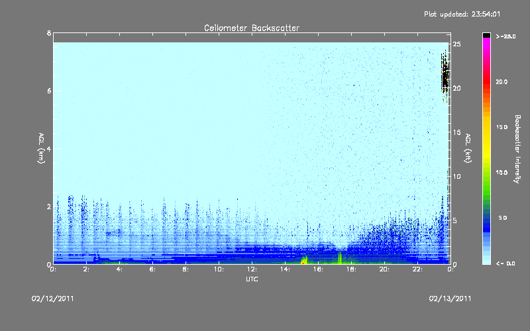The image size is (530, 331).
Task: Select the "UTC" x-axis label
Action: point(252,279)
